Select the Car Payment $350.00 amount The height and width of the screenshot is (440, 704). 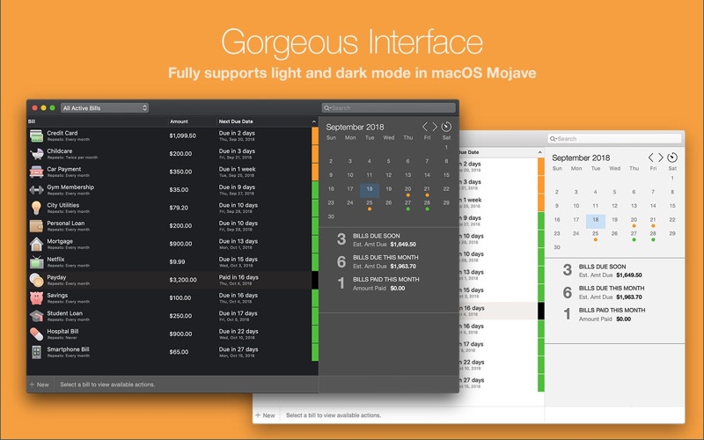tap(180, 172)
